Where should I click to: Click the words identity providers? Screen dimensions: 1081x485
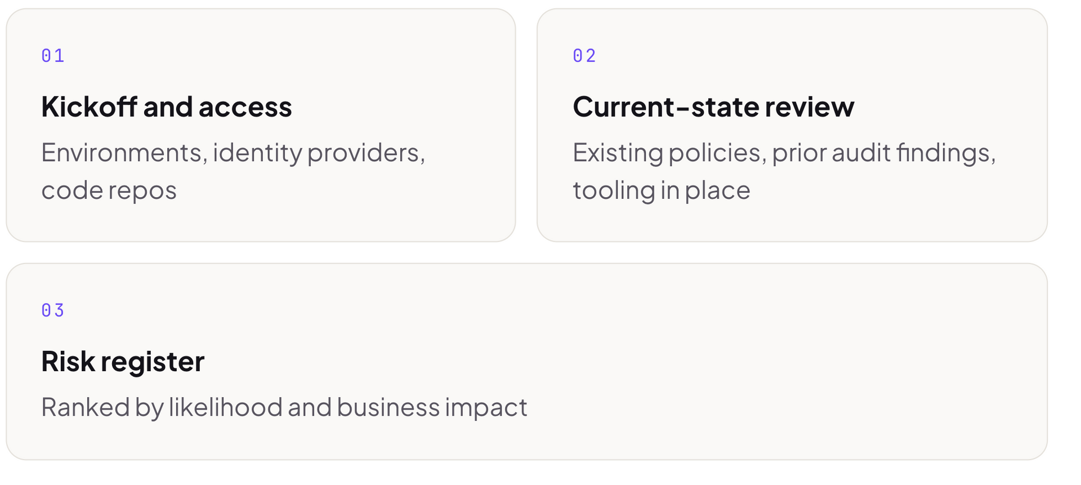[319, 153]
